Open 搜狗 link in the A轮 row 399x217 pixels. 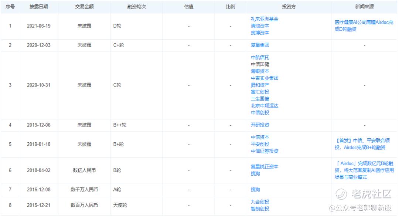(255, 190)
